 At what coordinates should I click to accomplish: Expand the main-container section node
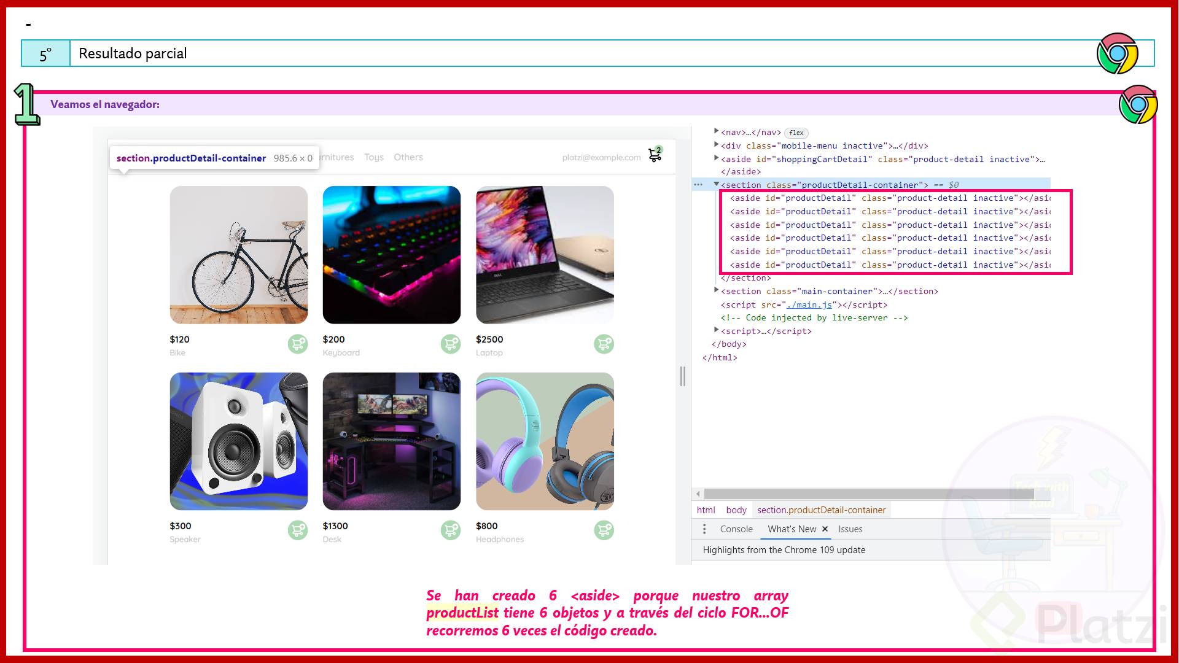point(716,290)
